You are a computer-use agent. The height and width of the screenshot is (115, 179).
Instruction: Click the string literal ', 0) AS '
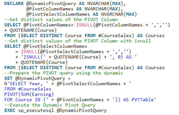(123, 57)
